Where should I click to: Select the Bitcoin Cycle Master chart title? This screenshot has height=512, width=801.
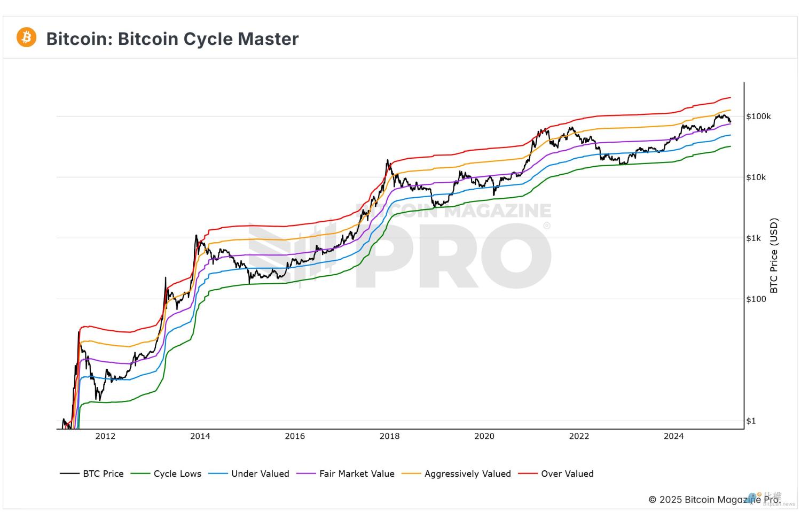click(172, 38)
